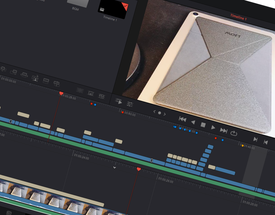Click the Close Up edit icon
Screen dimensions: 275x215
coord(35,78)
